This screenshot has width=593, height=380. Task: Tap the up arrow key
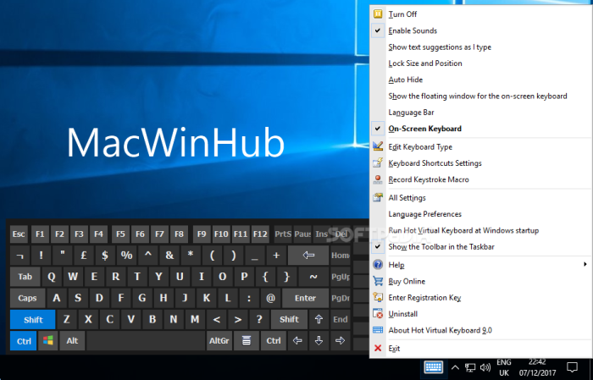click(319, 320)
